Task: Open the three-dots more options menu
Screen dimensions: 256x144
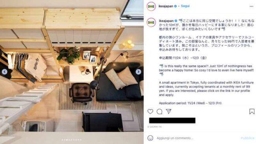Action: [251, 6]
